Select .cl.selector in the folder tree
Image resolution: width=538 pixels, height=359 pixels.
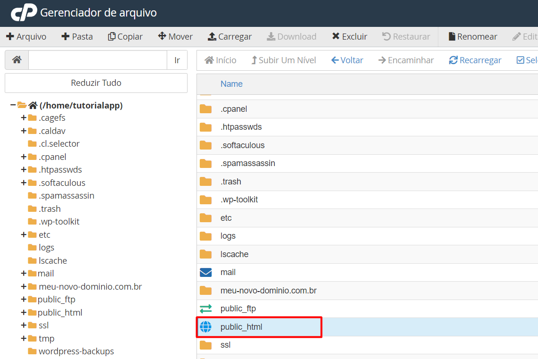tap(59, 144)
